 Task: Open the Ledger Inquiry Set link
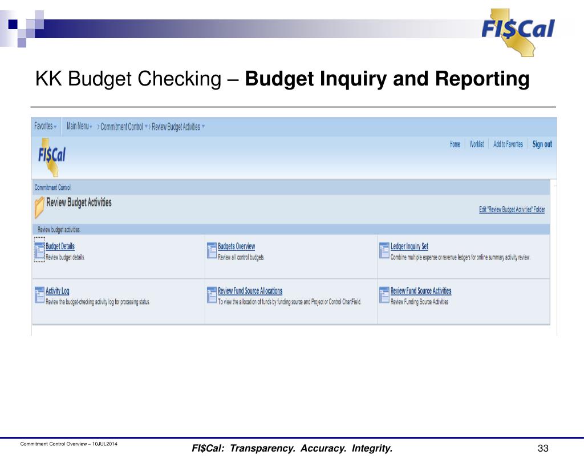pos(409,246)
